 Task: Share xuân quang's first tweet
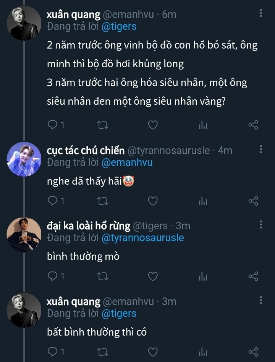pyautogui.click(x=253, y=125)
